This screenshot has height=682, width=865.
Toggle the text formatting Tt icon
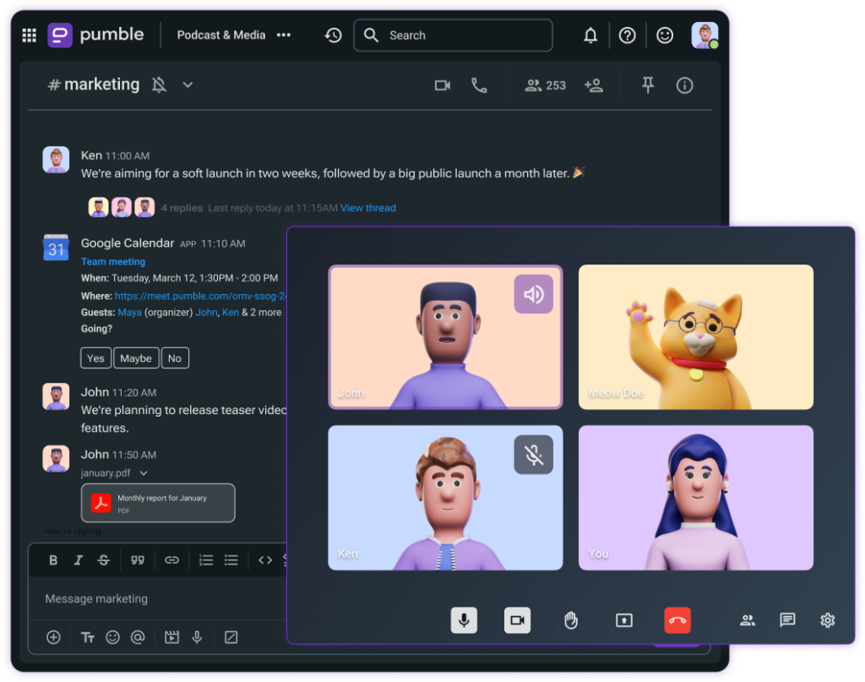88,638
